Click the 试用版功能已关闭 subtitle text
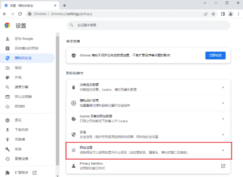The width and height of the screenshot is (243, 177). [x=92, y=168]
